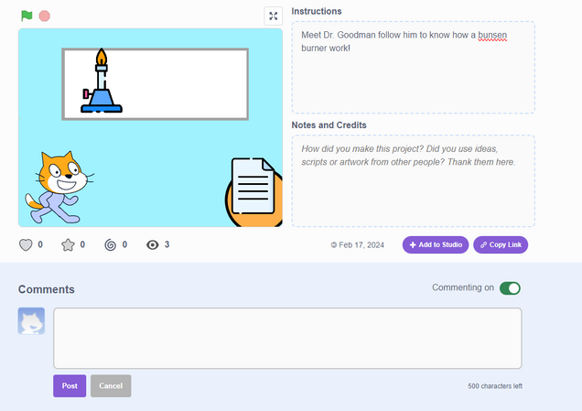
Task: Enter full screen mode on stage
Action: pos(274,16)
